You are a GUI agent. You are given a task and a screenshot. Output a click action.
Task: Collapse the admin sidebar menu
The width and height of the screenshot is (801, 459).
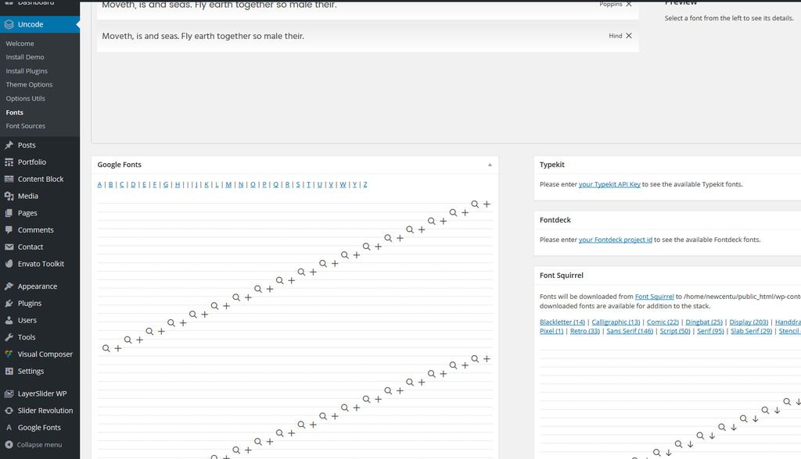point(33,445)
